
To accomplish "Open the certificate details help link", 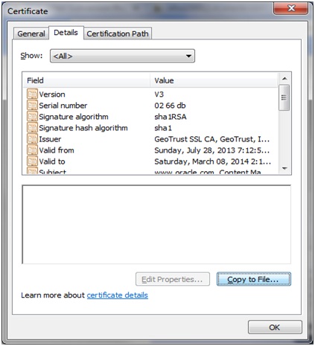I will pyautogui.click(x=118, y=295).
